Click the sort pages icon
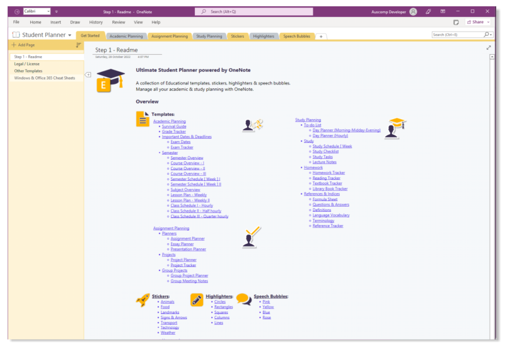517x353 pixels. tap(78, 45)
